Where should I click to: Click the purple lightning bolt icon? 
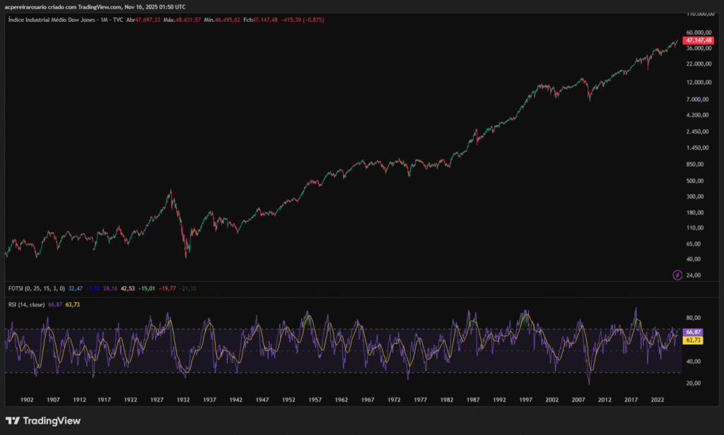click(x=677, y=275)
